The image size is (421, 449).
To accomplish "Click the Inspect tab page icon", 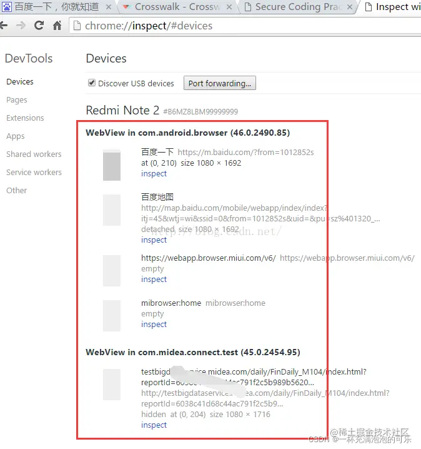I will [x=369, y=7].
